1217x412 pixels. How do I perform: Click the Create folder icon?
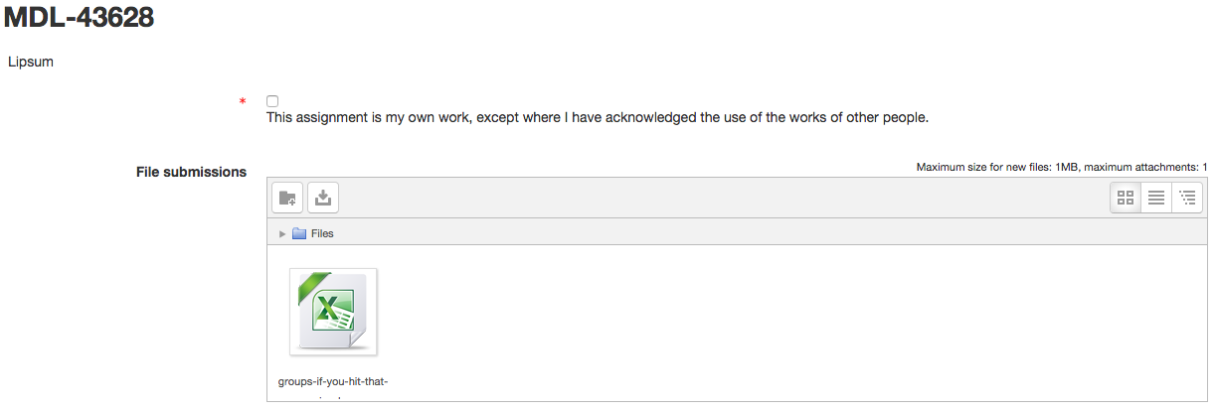pos(288,198)
